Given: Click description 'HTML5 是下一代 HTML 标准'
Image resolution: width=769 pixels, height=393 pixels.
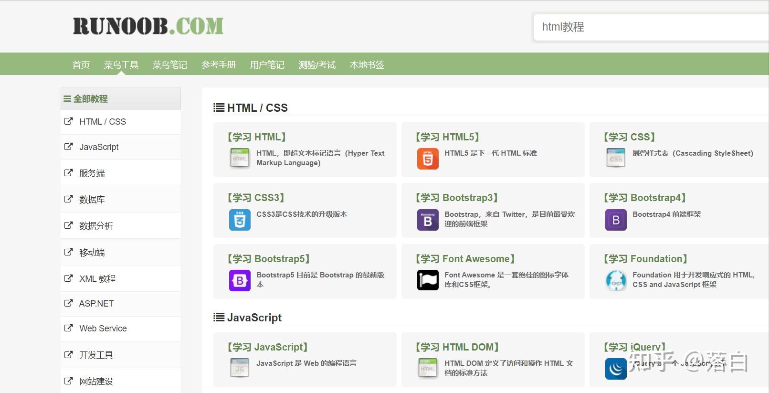Looking at the screenshot, I should coord(491,153).
